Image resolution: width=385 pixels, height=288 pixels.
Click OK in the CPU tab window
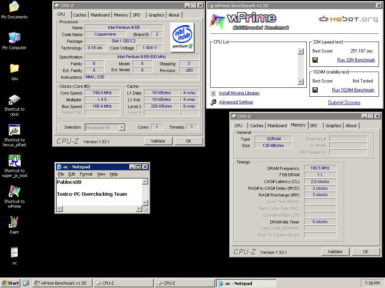pos(189,141)
